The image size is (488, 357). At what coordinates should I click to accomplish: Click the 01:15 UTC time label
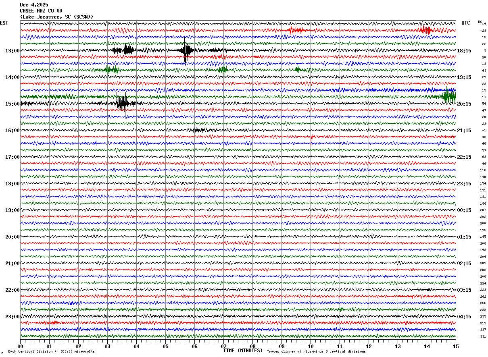click(464, 237)
